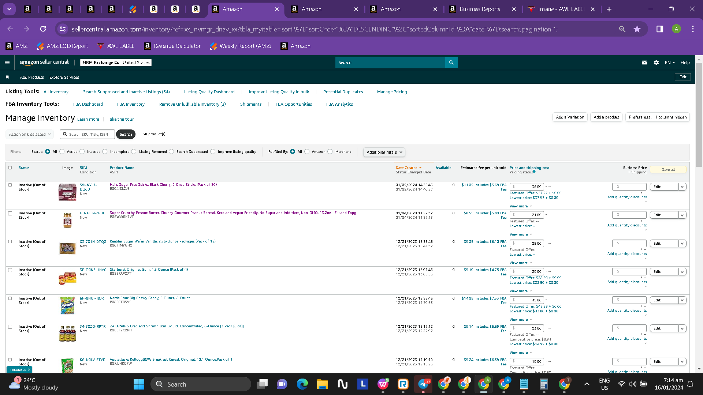
Task: Open the Chrome profile avatar
Action: (x=676, y=29)
